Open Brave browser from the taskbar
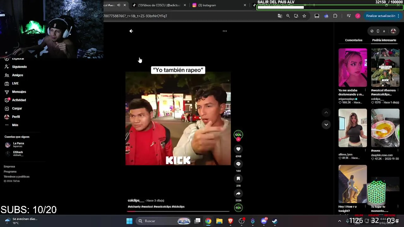This screenshot has height=227, width=404. 230,221
